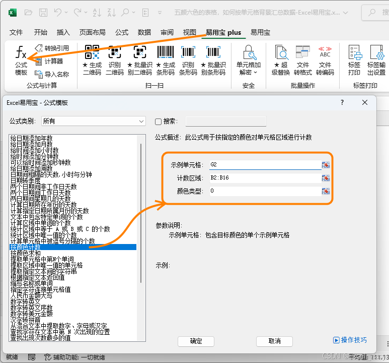Click the search text field next to 搜索
Viewport: 389px width, 363px height.
pos(226,122)
